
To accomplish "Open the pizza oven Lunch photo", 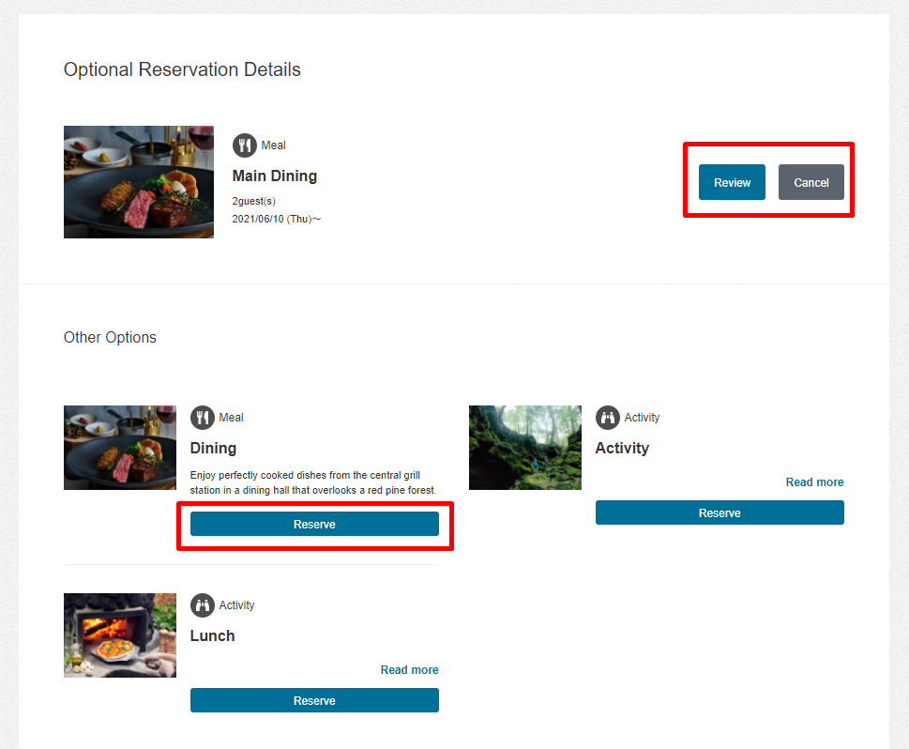I will (x=120, y=635).
